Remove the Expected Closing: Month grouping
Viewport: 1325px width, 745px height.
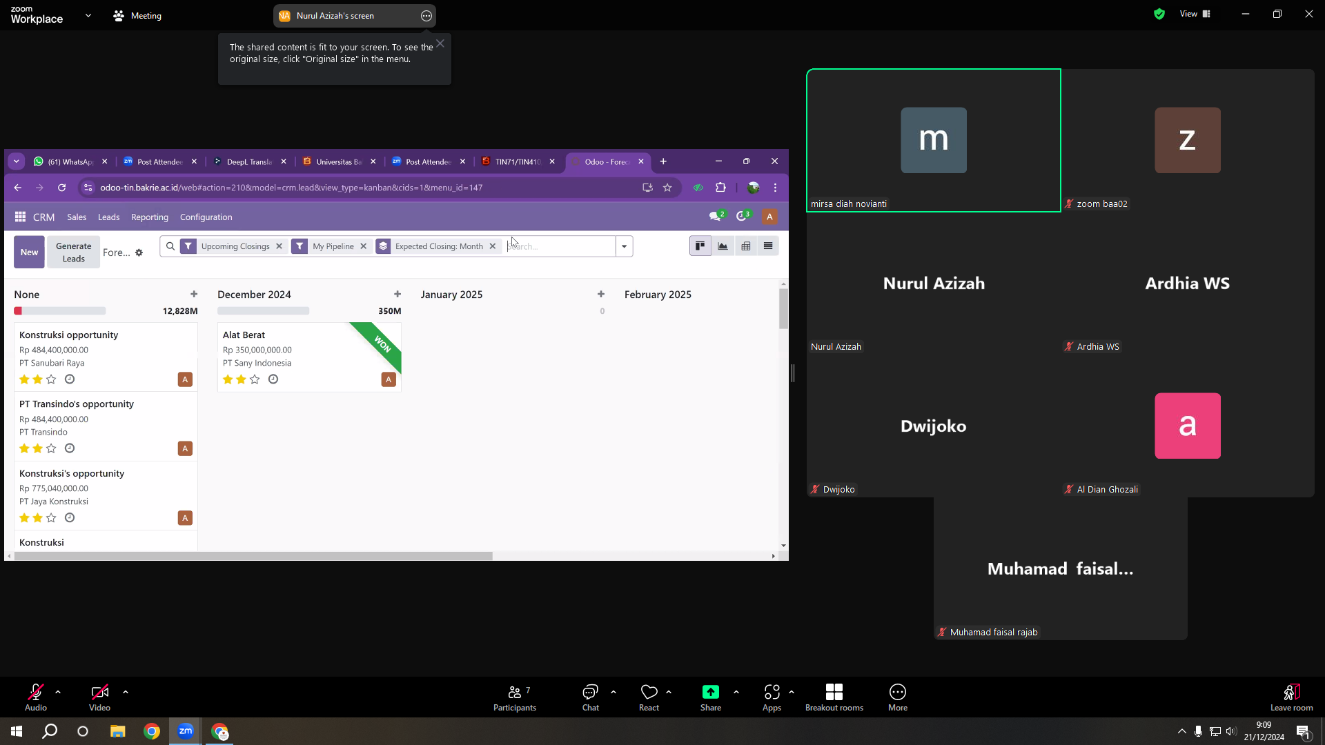click(x=492, y=246)
